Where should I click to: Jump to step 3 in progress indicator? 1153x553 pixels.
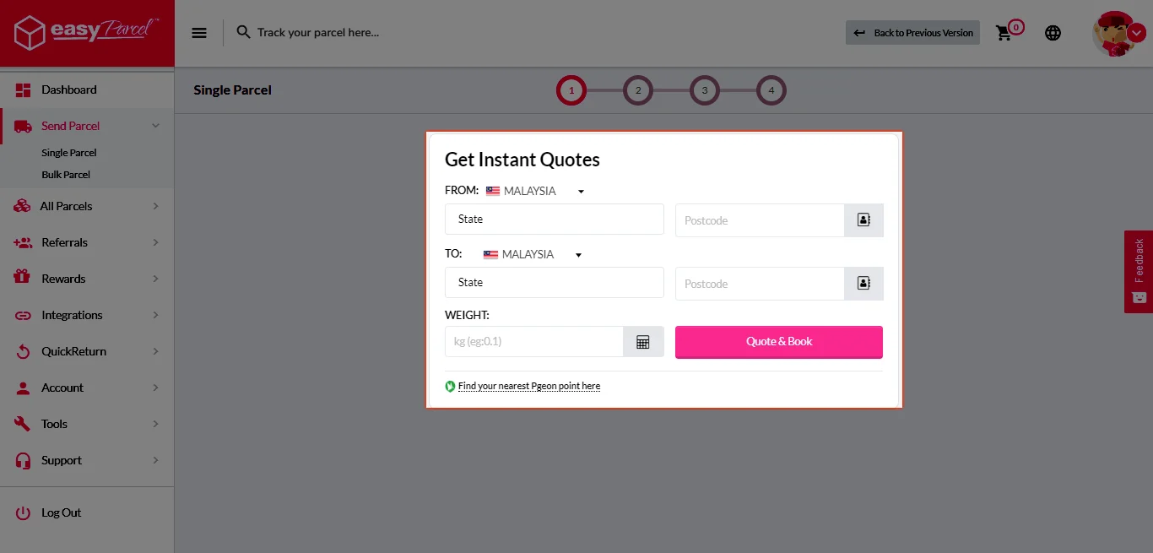(x=704, y=90)
